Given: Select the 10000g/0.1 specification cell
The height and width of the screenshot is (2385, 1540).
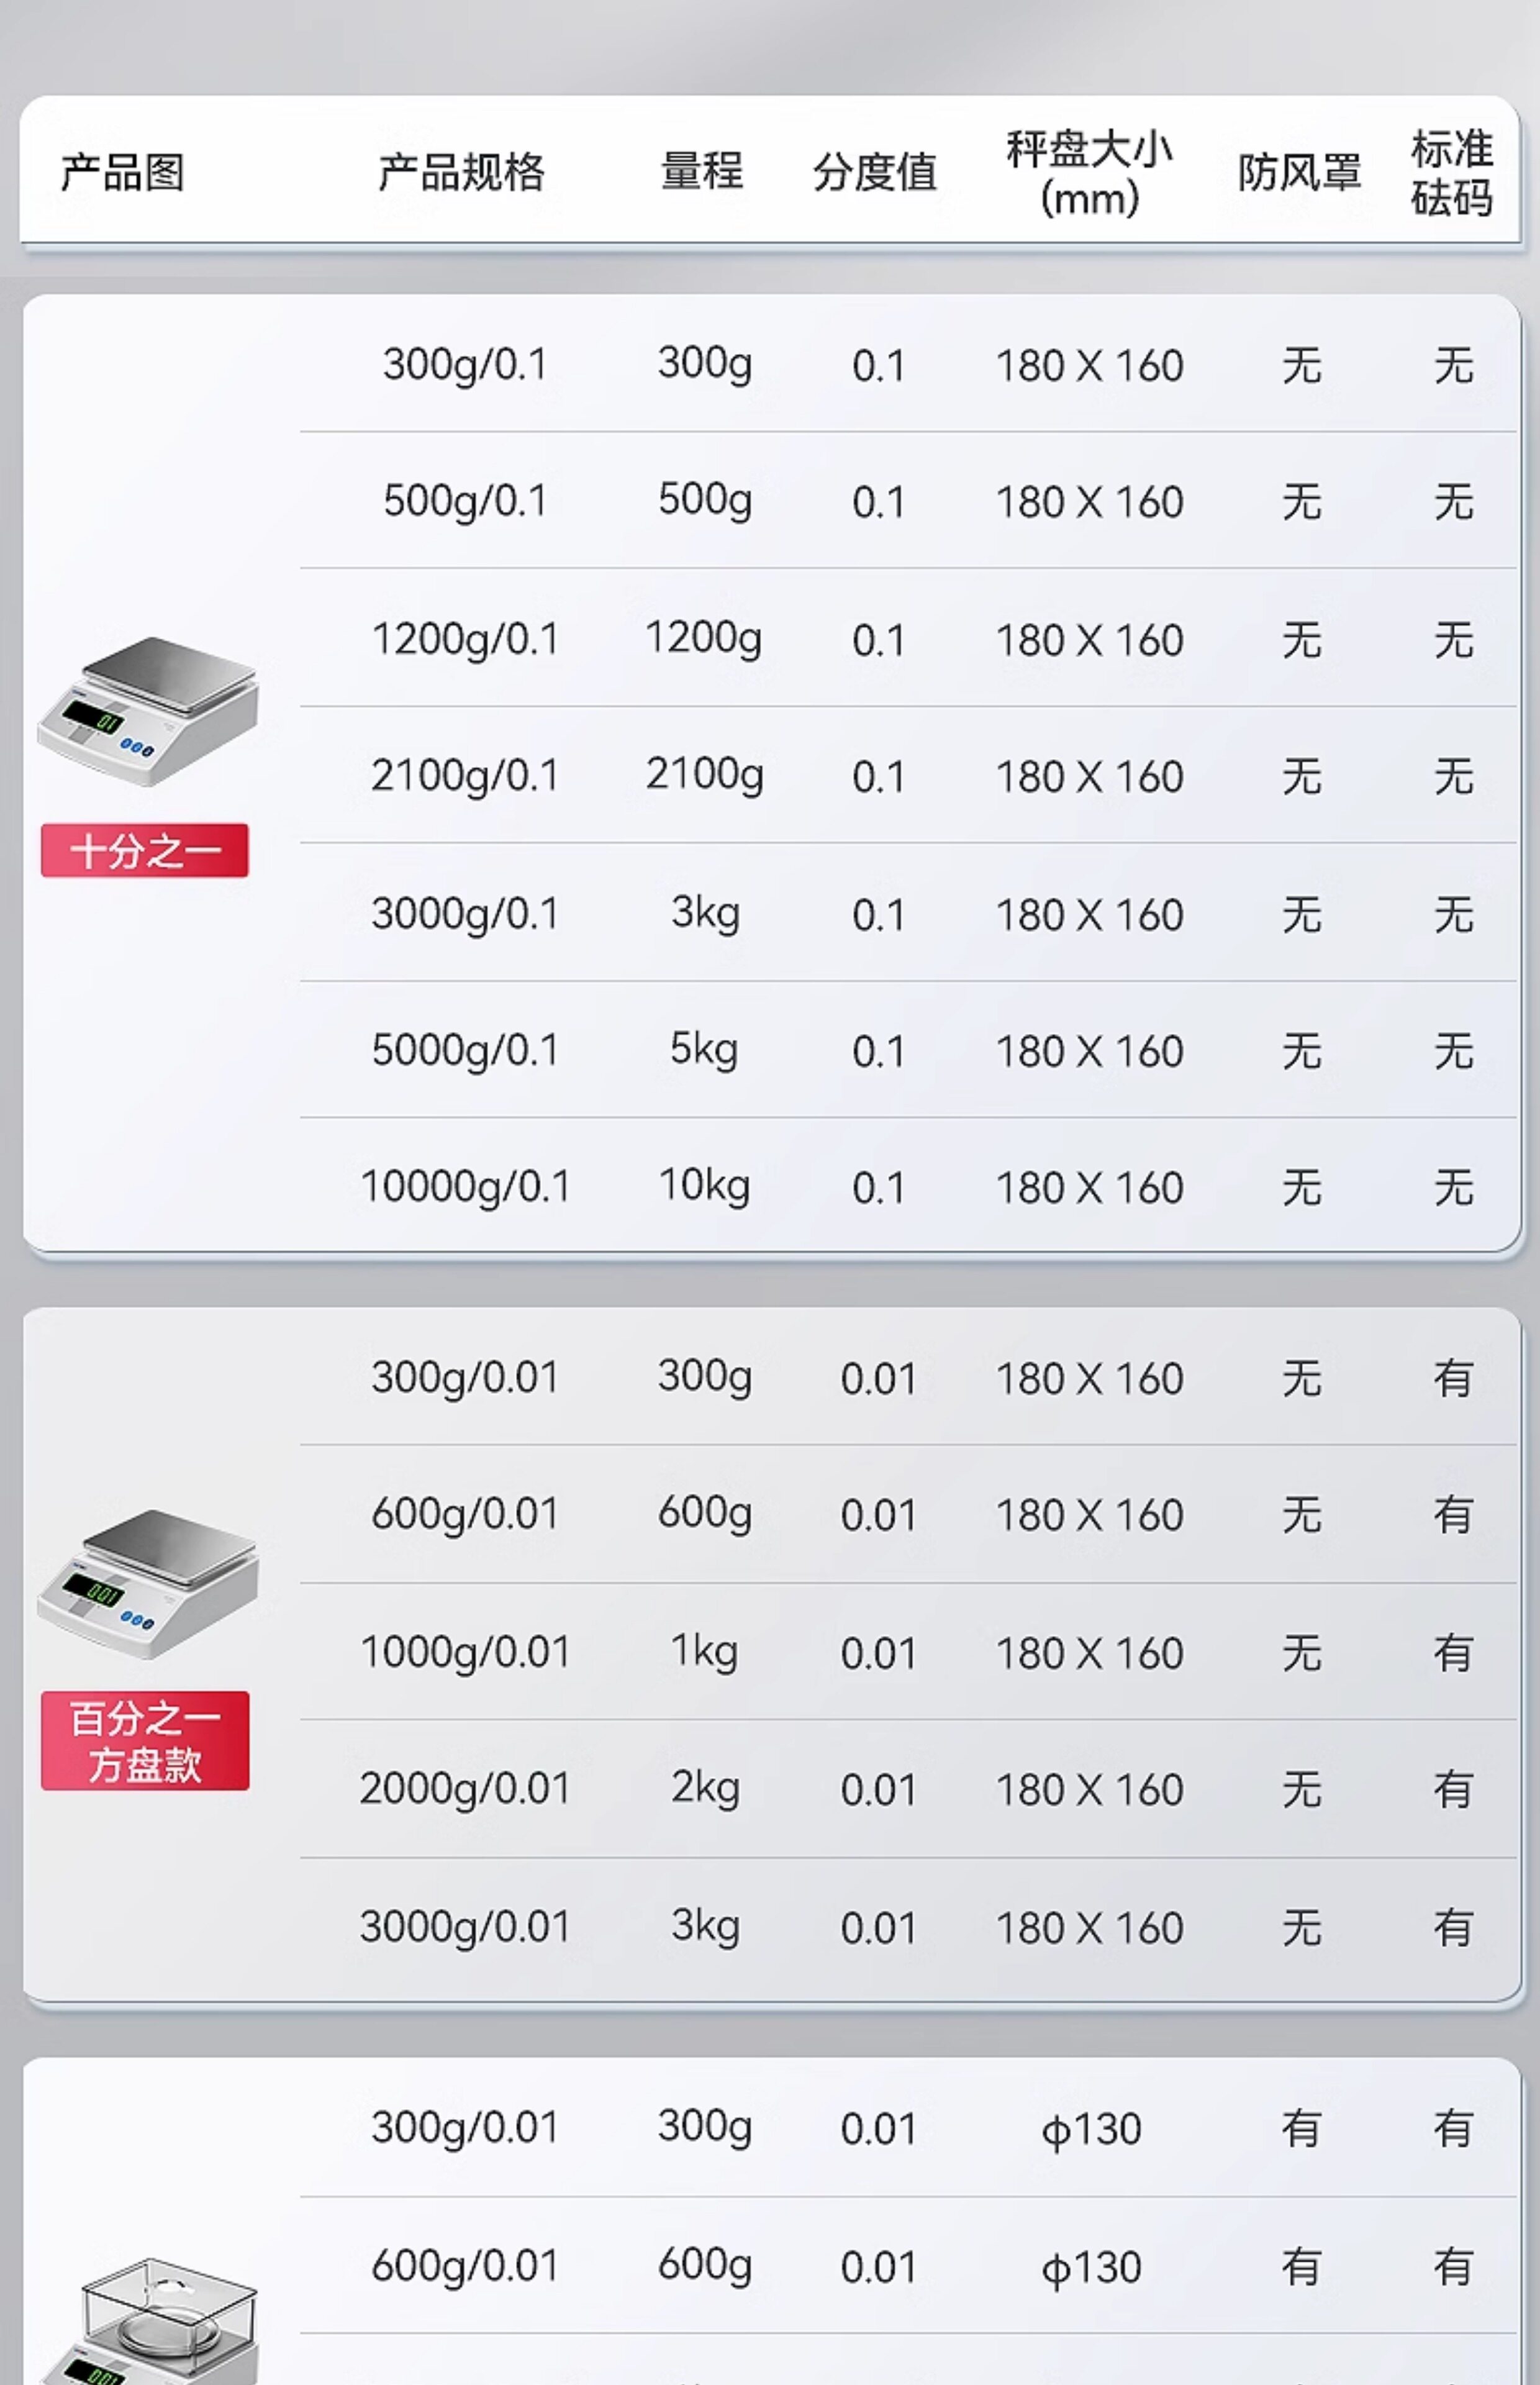Looking at the screenshot, I should coord(465,1187).
